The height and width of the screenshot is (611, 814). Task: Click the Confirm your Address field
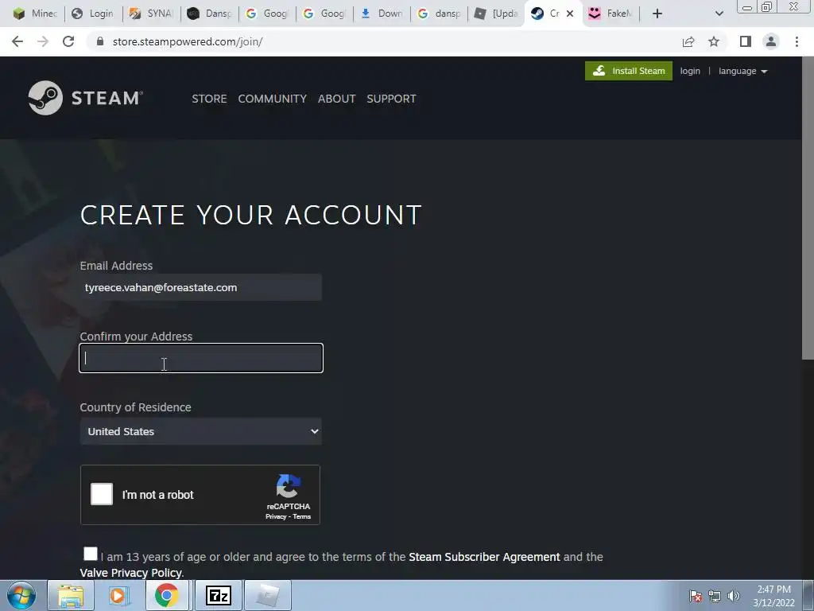click(201, 358)
